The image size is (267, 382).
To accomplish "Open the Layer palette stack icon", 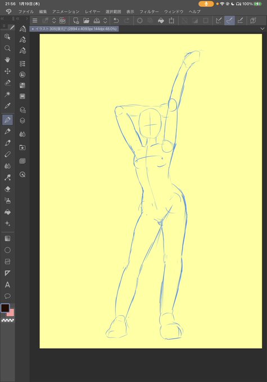I will (22, 121).
